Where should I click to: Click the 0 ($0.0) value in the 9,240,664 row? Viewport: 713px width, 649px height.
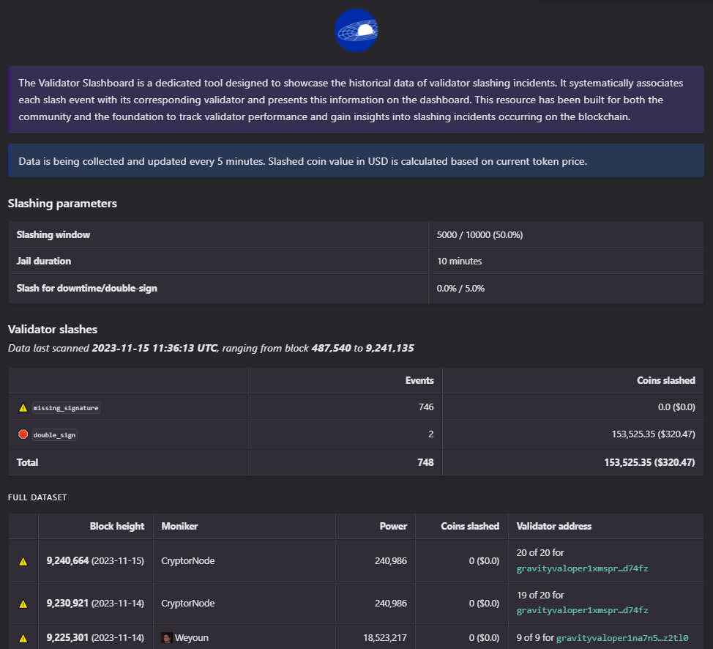(x=484, y=560)
